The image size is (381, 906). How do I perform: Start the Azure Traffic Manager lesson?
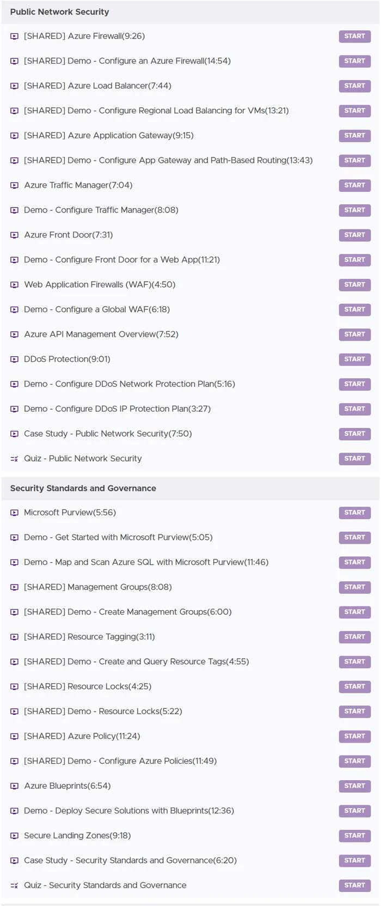tap(354, 185)
